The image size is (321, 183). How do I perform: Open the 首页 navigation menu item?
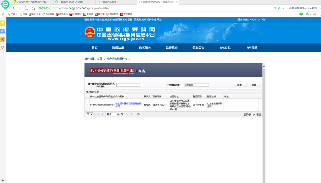[x=95, y=48]
